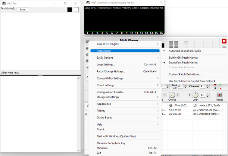Click small square button left of User knob
Viewport: 228px width, 156px height.
pos(190,95)
